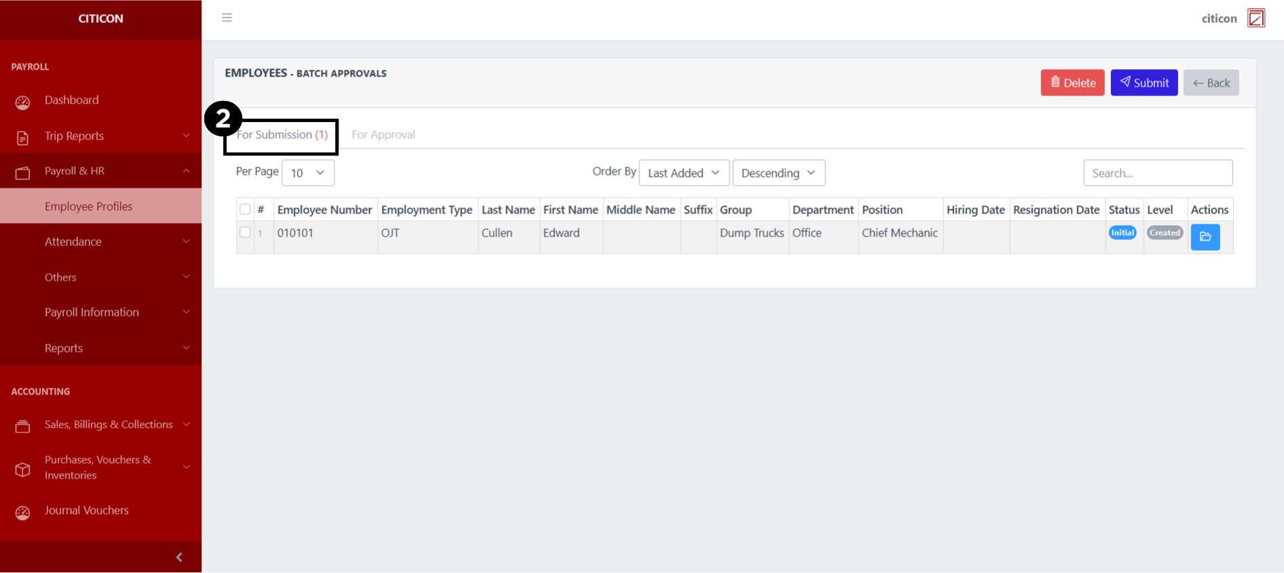Collapse sidebar with bottom arrow icon

(179, 557)
